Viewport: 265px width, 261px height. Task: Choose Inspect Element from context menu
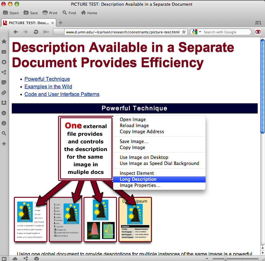point(137,173)
